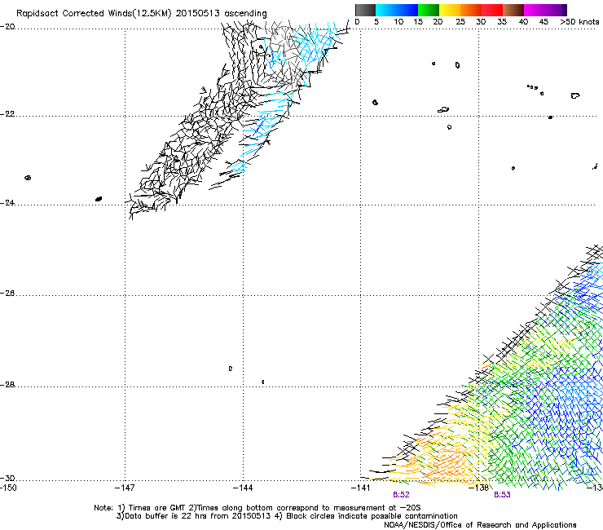
Task: Click the '-30' latitude axis label
Action: coord(8,478)
